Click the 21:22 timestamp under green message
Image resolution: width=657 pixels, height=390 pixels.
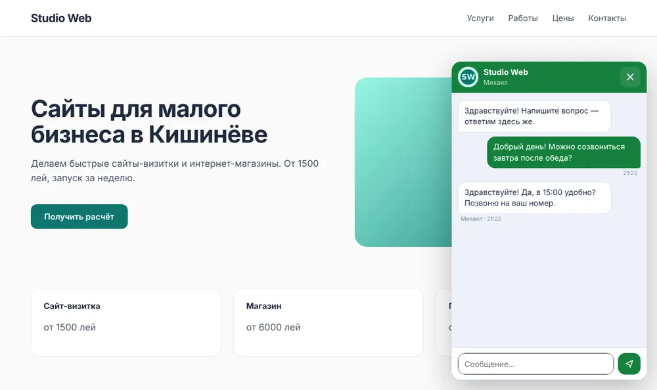click(x=630, y=173)
